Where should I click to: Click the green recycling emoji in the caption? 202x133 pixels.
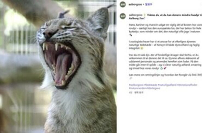point(161,68)
